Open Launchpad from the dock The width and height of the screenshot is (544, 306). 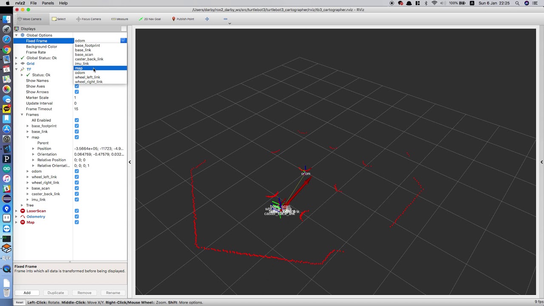[6, 29]
